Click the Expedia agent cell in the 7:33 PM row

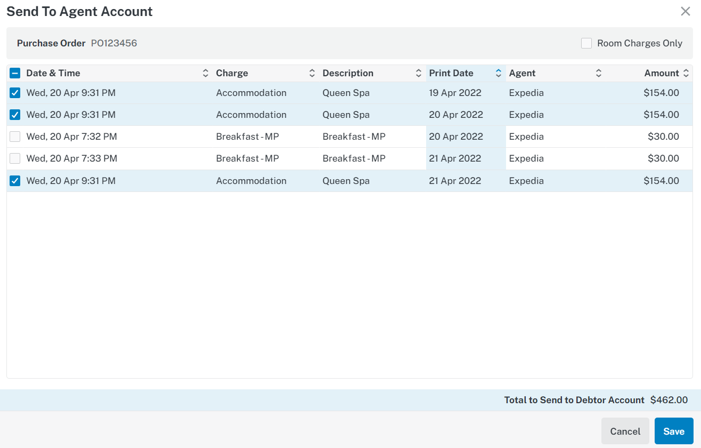click(526, 158)
